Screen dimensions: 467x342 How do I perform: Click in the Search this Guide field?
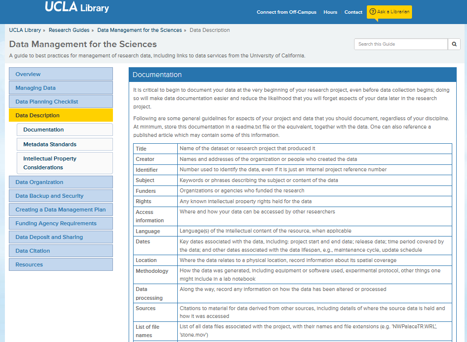pyautogui.click(x=401, y=44)
